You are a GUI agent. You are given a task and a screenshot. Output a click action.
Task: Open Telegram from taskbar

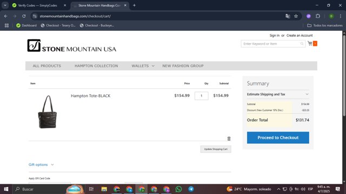coord(191,189)
